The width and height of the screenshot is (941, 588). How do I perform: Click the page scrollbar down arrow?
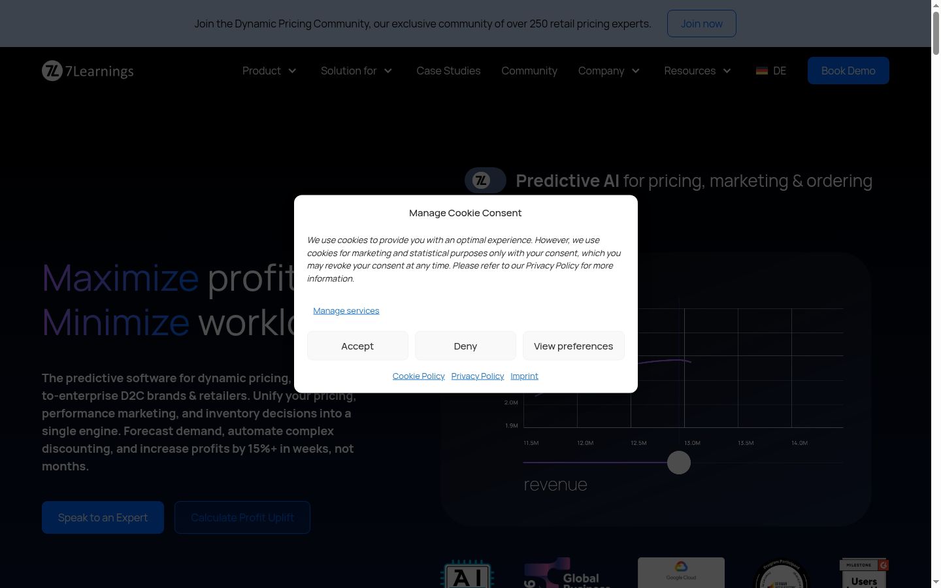pos(936,581)
